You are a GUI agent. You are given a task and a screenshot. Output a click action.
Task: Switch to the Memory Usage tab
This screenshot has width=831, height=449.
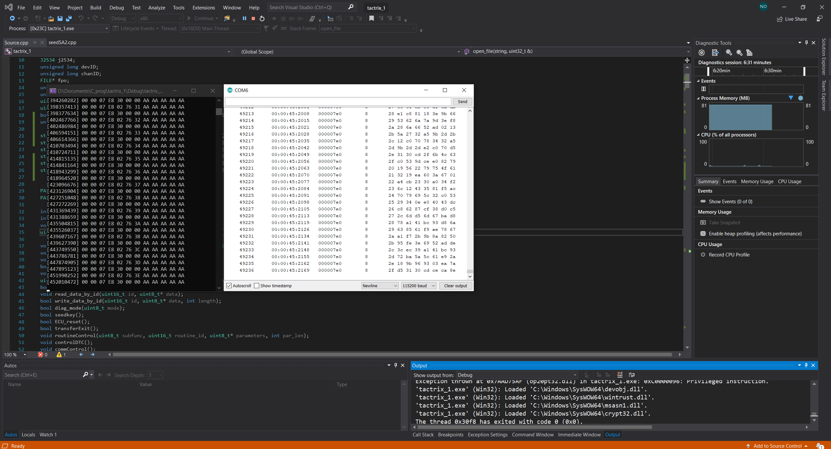click(x=757, y=182)
